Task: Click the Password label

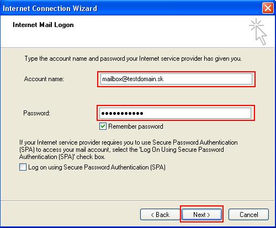Action: [36, 113]
